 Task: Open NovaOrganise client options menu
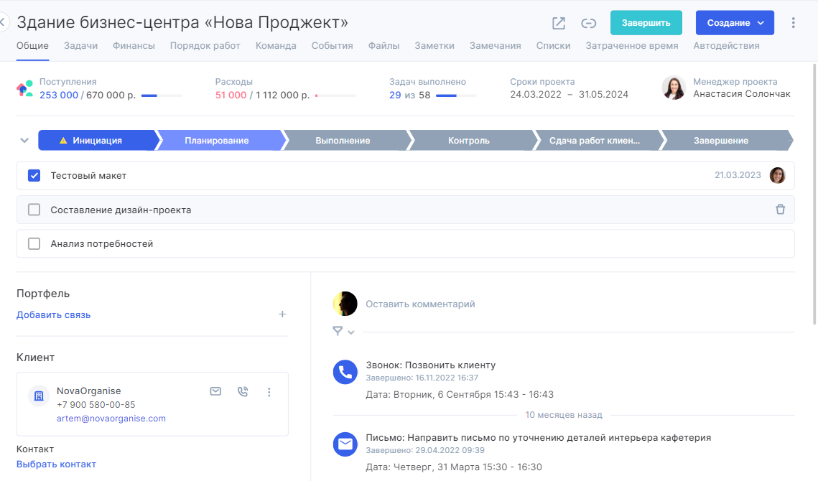[269, 392]
